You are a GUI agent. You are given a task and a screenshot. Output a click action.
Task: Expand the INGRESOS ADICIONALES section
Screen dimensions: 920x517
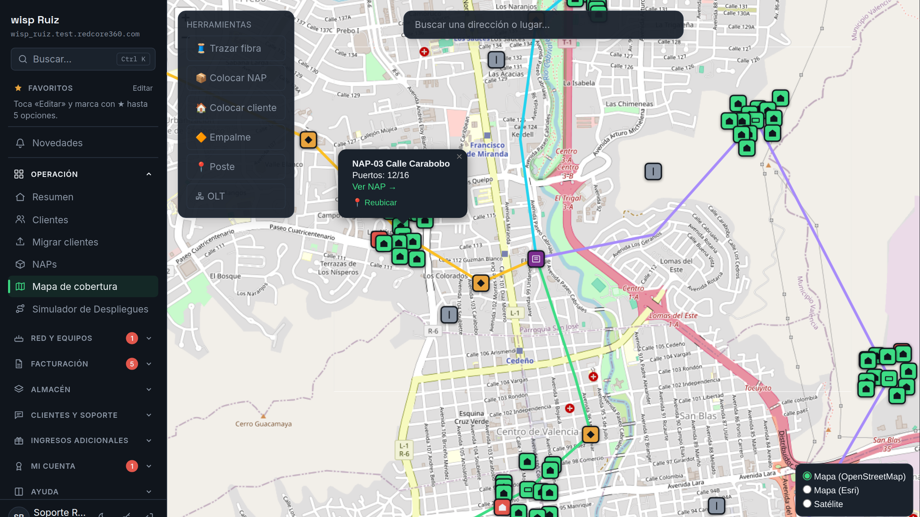tap(83, 440)
